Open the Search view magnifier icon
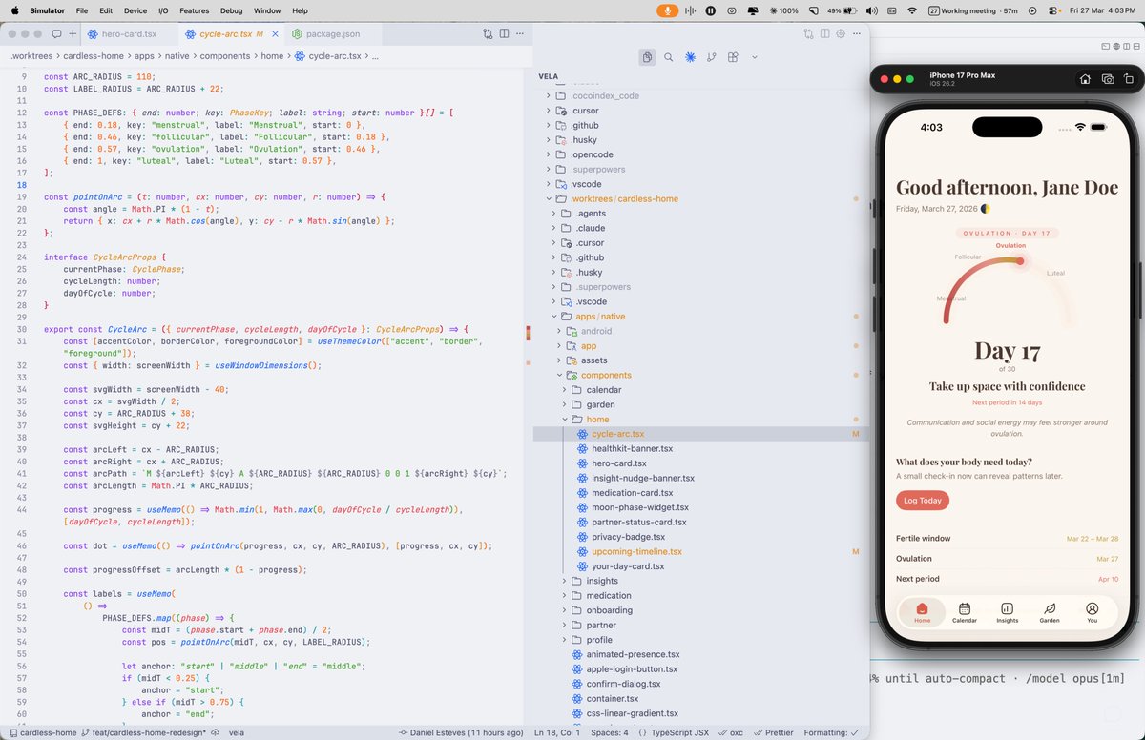This screenshot has width=1145, height=740. coord(669,57)
